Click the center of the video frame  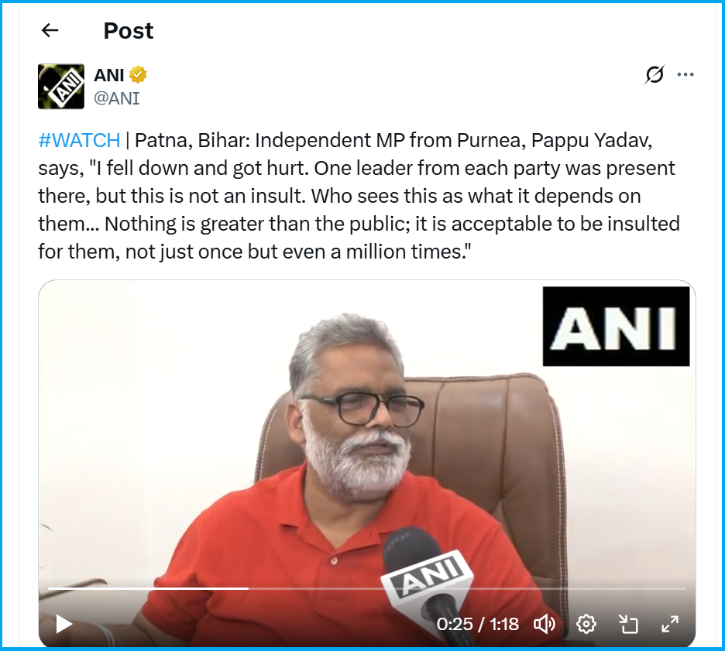[366, 464]
